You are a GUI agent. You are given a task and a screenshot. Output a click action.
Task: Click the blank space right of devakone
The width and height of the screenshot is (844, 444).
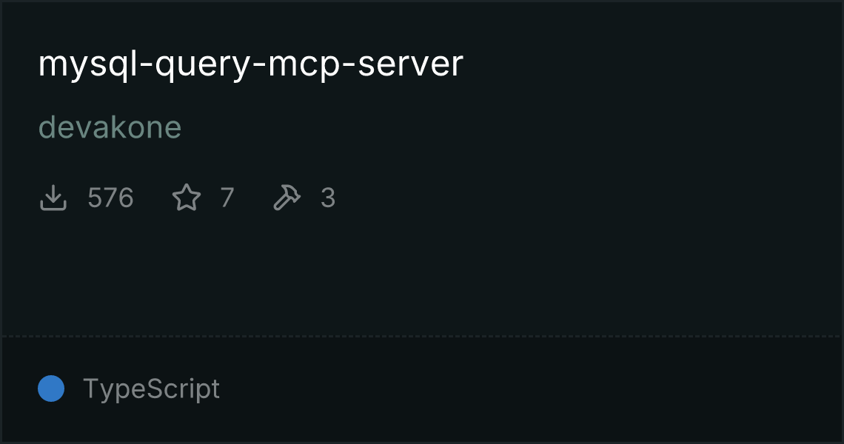484,127
